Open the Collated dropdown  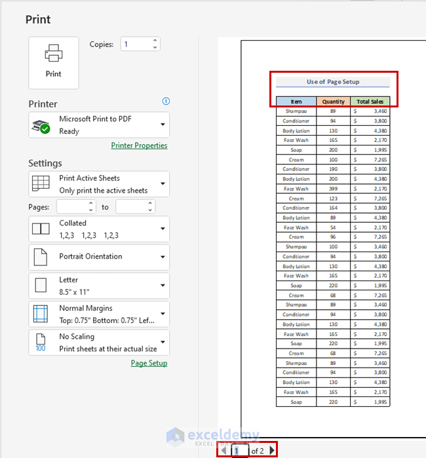(x=99, y=229)
